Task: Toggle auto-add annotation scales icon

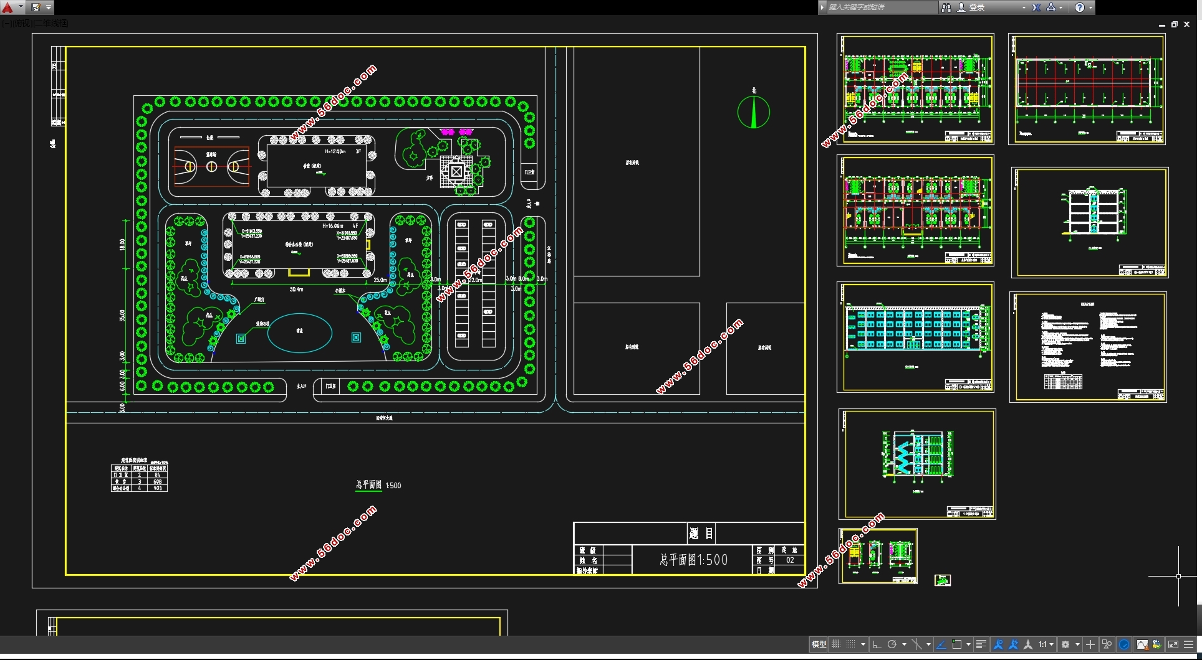Action: (x=1013, y=644)
